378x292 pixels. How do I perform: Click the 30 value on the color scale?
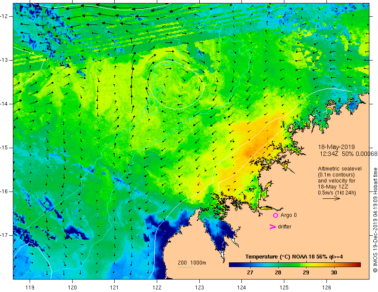pos(334,273)
